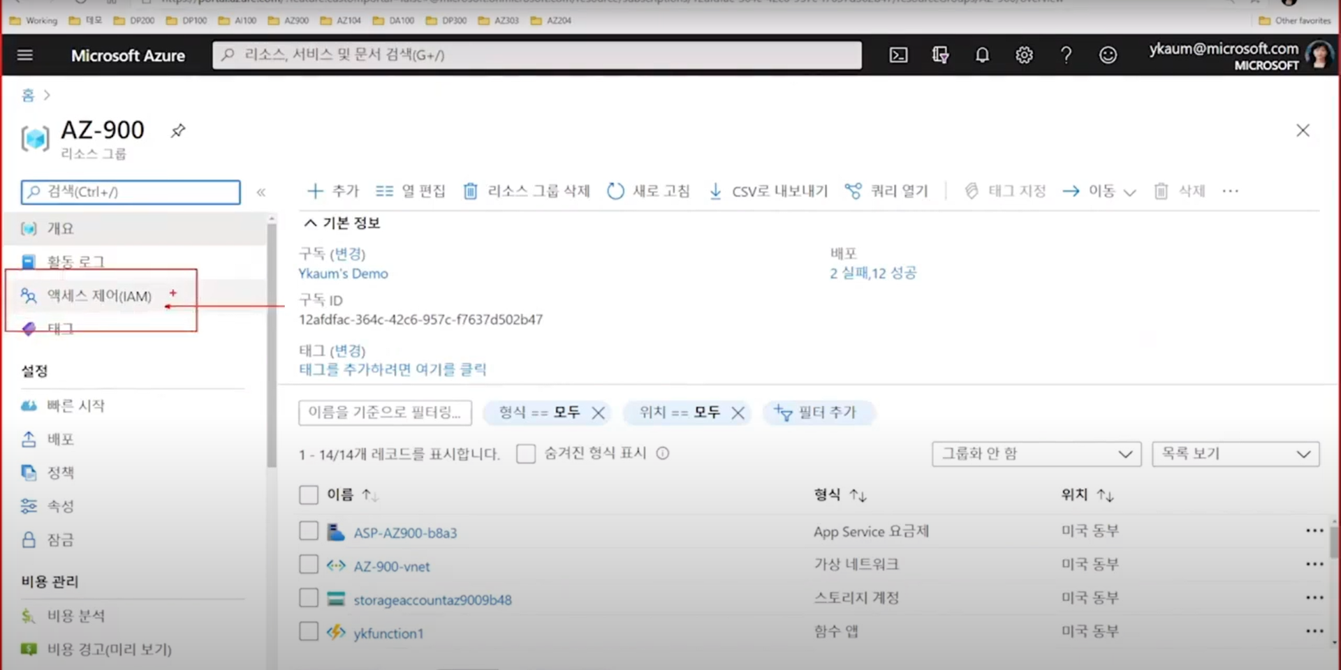Image resolution: width=1341 pixels, height=670 pixels.
Task: Open portal settings gear
Action: pyautogui.click(x=1024, y=55)
